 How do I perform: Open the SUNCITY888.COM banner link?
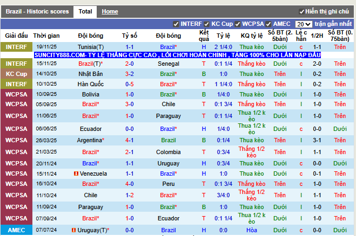pos(177,55)
